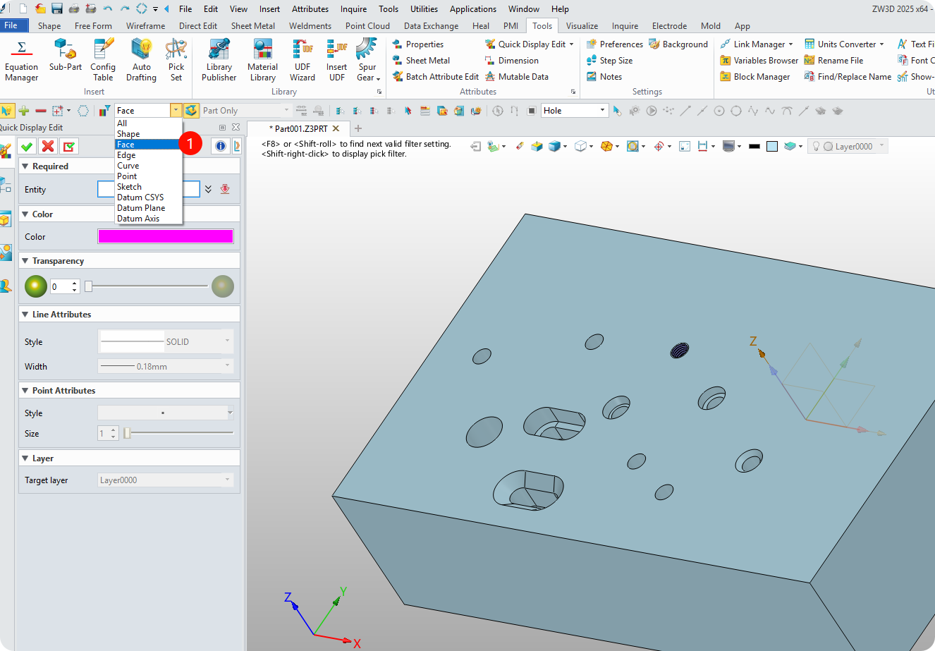The width and height of the screenshot is (935, 651).
Task: Toggle the black color box in view toolbar
Action: point(754,147)
